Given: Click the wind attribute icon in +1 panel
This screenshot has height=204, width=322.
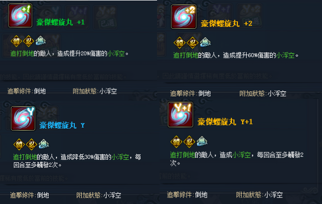Looking at the screenshot, I should coord(41,41).
